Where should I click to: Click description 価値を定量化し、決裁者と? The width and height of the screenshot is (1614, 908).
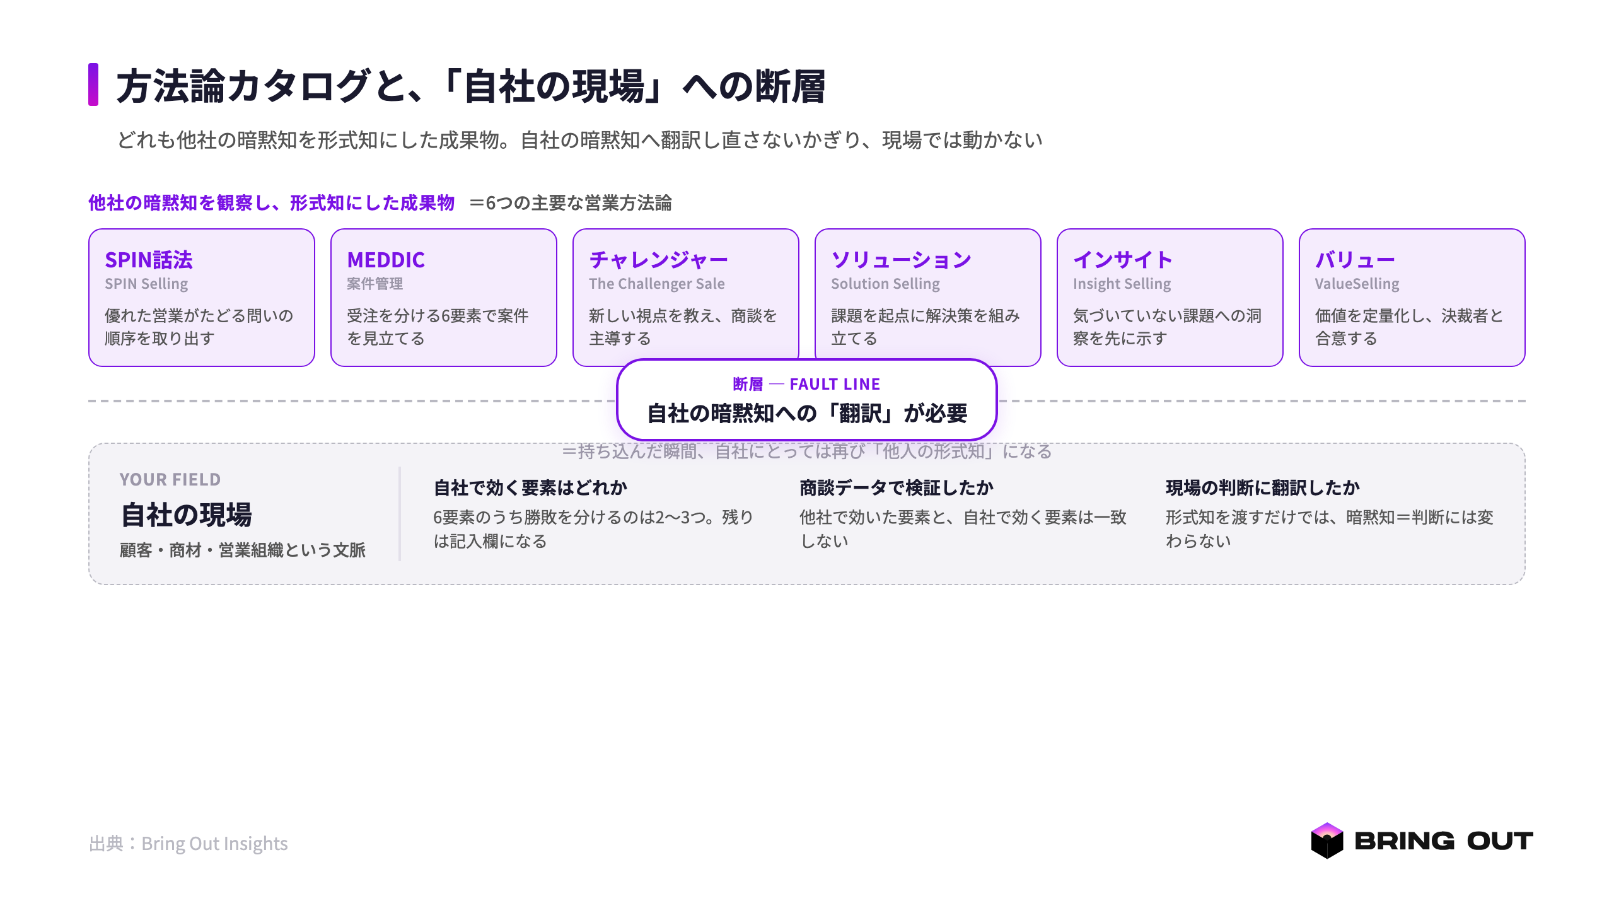tap(1410, 327)
